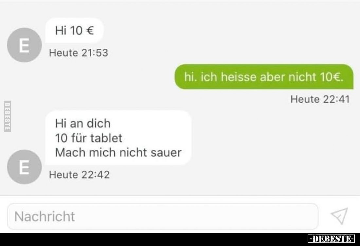Tap the send message paper plane icon
Viewport: 360px width, 246px height.
[339, 216]
